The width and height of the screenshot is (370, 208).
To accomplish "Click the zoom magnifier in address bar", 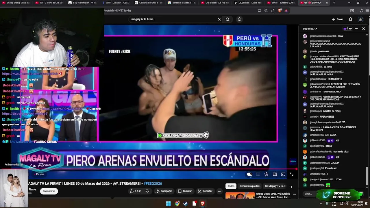I will tap(266, 10).
